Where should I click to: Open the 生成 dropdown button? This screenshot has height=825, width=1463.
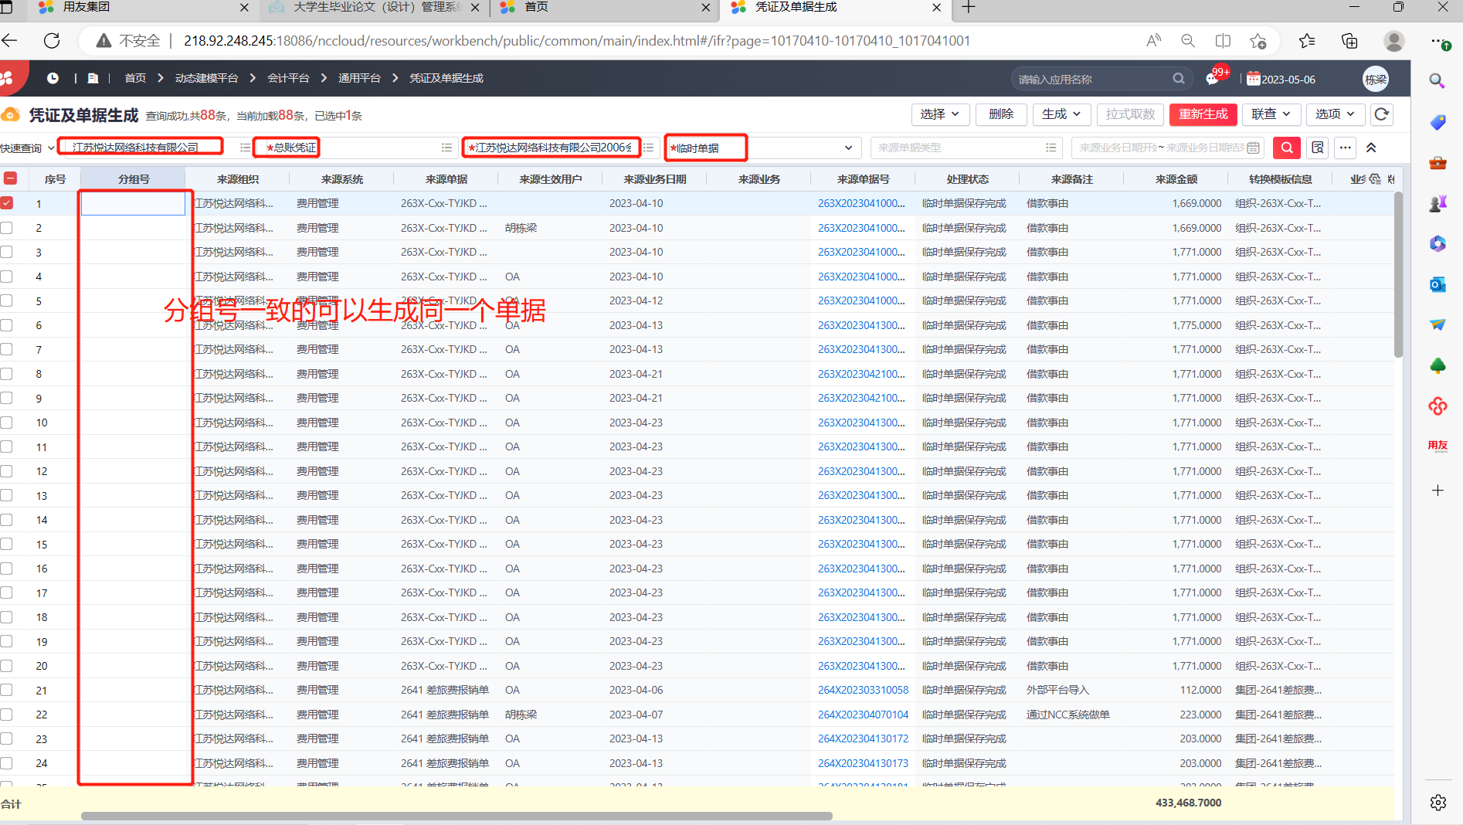click(x=1061, y=114)
